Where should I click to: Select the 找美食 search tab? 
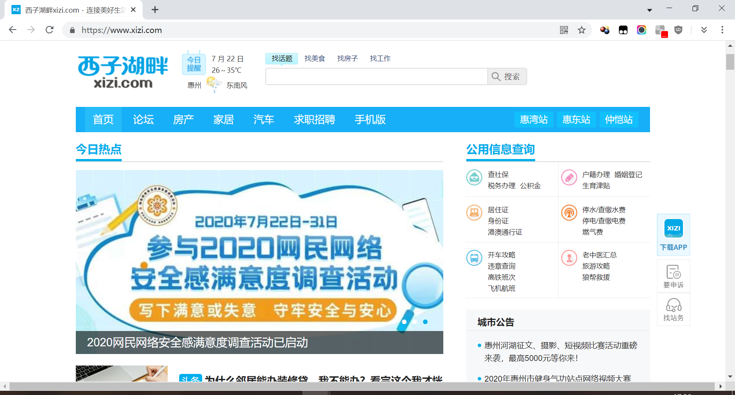(x=315, y=58)
